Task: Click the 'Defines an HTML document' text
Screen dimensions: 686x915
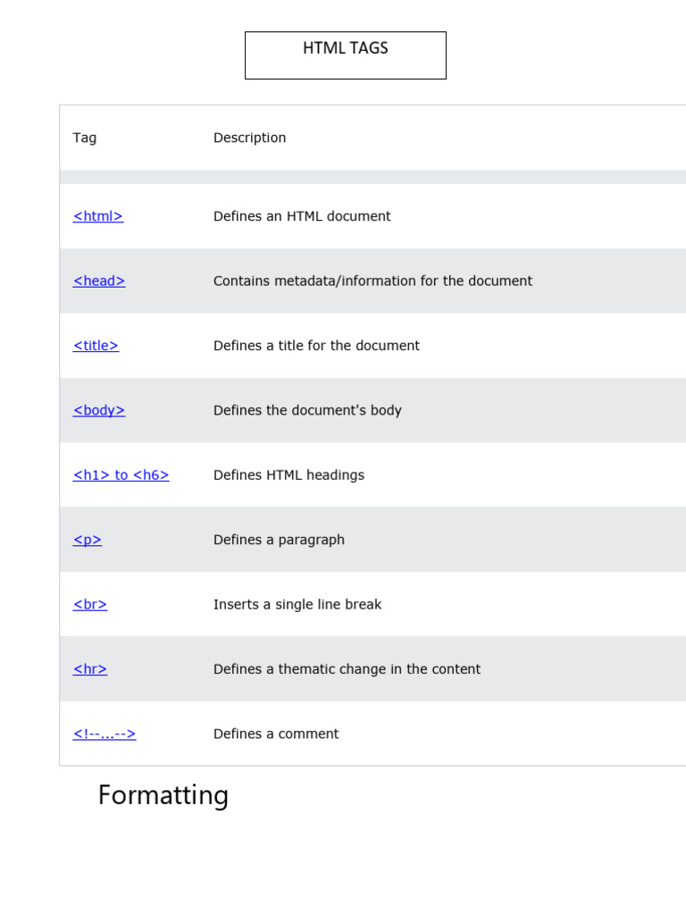Action: pos(302,216)
